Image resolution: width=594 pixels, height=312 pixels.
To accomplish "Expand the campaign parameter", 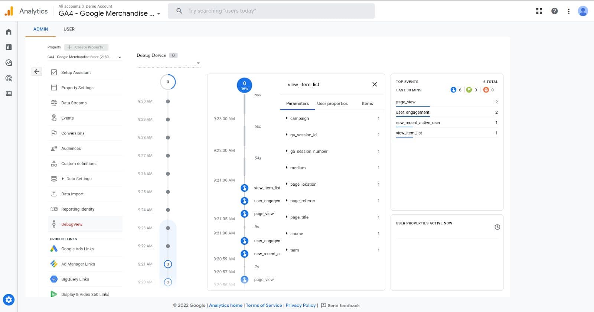I will pyautogui.click(x=286, y=118).
